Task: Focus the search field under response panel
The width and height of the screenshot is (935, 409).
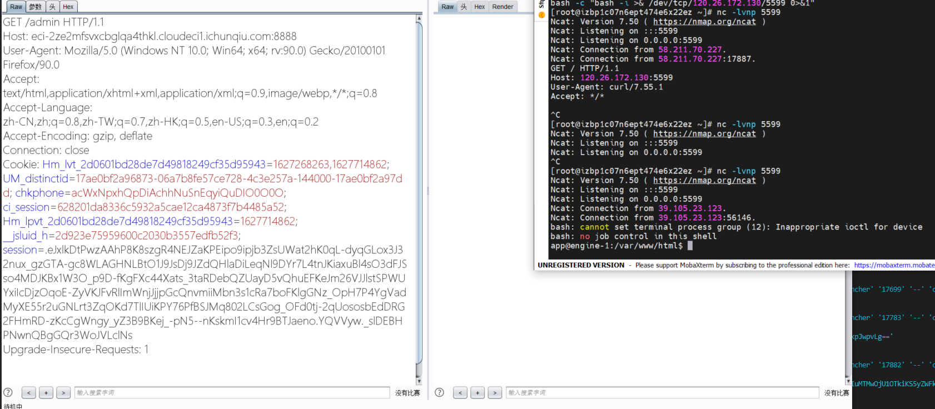Action: (x=662, y=393)
